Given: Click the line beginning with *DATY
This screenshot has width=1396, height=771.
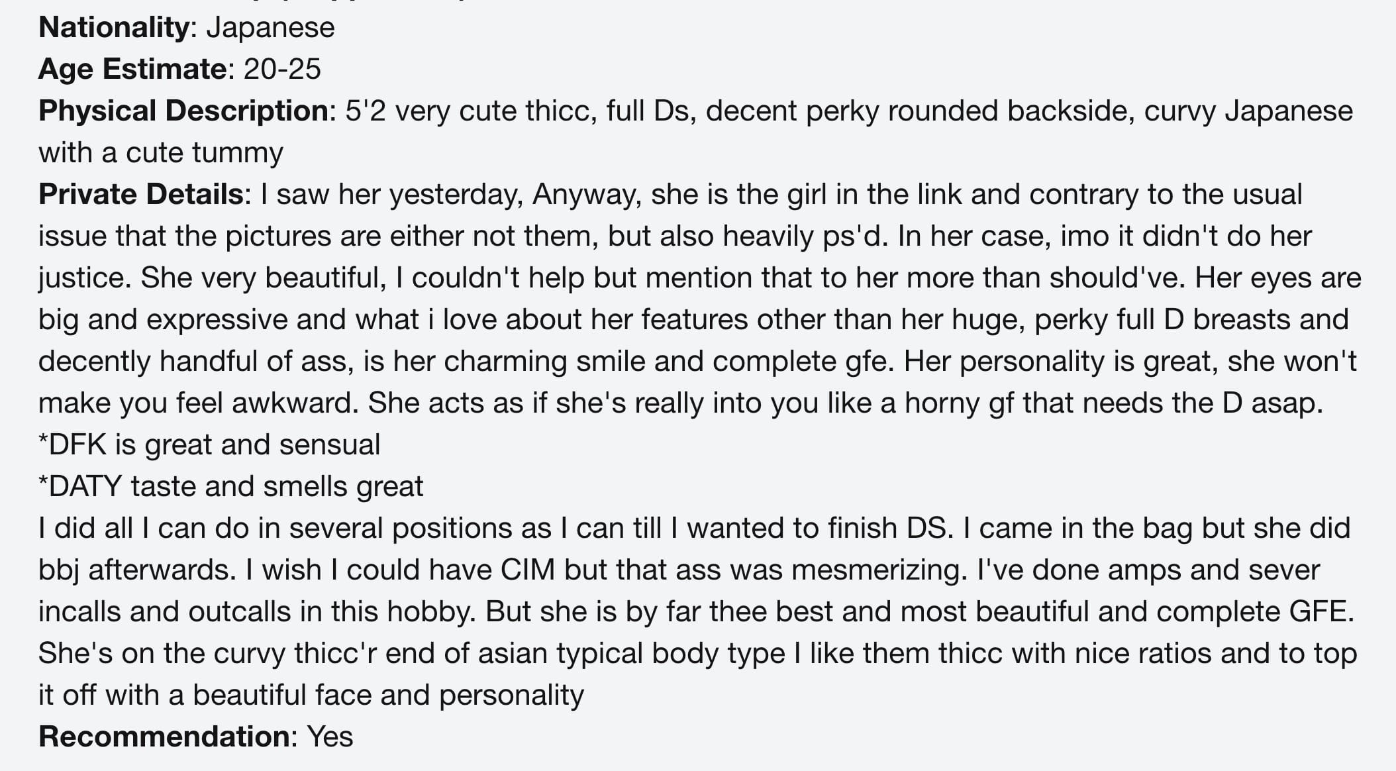Looking at the screenshot, I should pyautogui.click(x=230, y=487).
